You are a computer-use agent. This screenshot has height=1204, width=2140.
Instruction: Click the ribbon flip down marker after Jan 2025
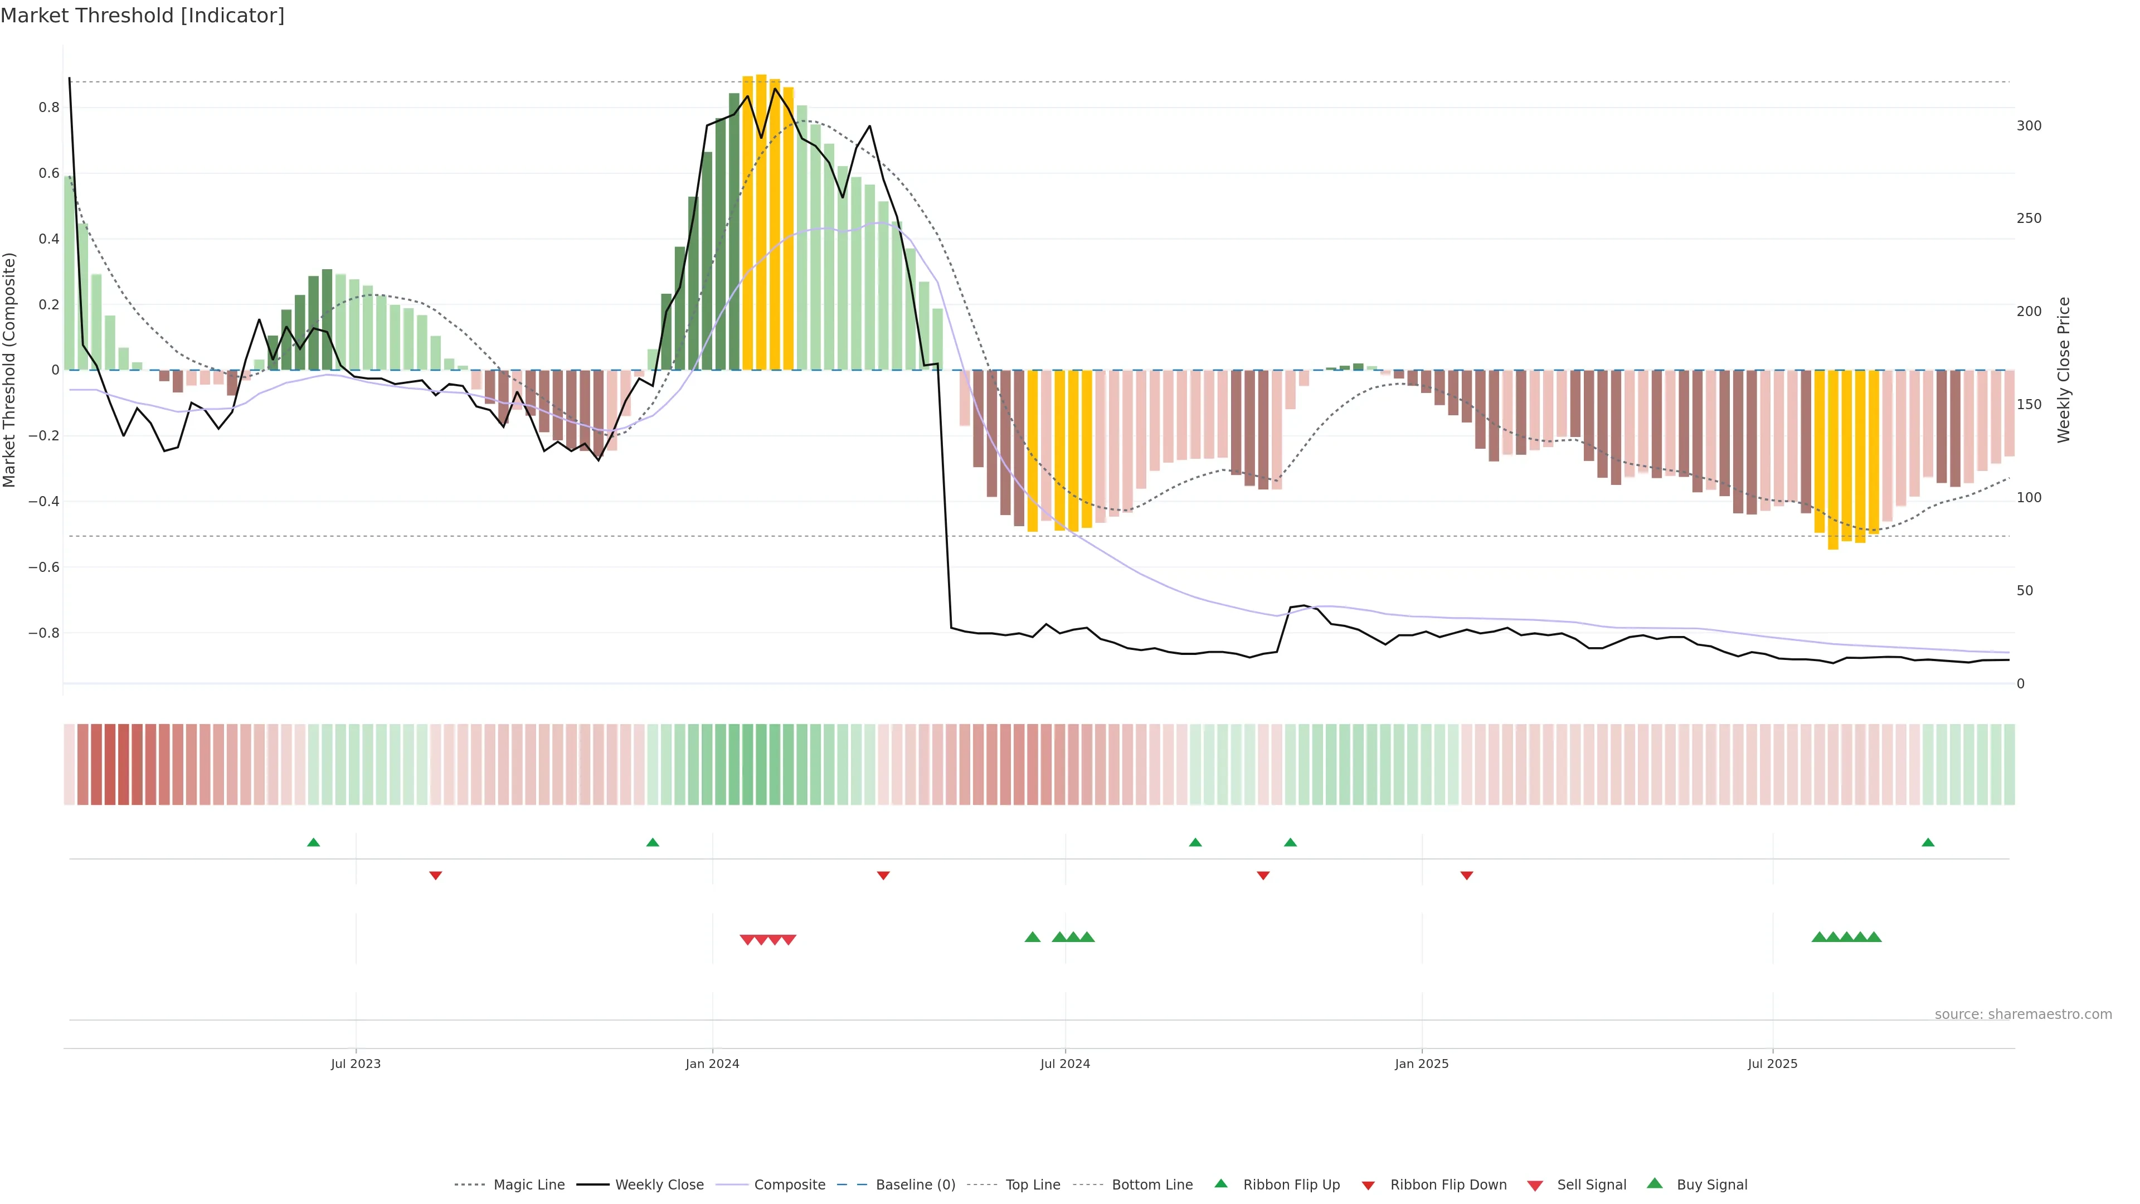pos(1466,876)
